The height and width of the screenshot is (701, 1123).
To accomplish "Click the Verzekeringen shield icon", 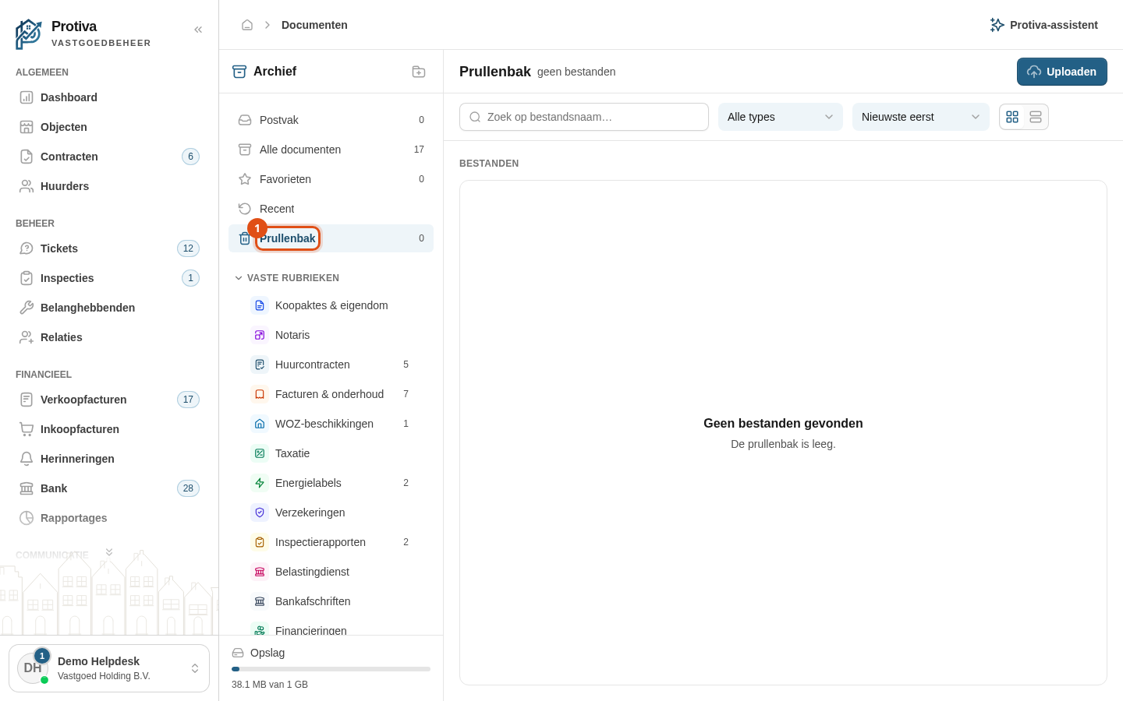I will 260,513.
